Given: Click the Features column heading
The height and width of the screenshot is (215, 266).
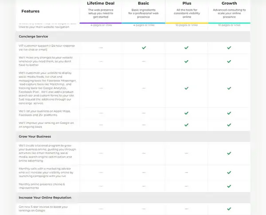Looking at the screenshot, I should coord(30,11).
